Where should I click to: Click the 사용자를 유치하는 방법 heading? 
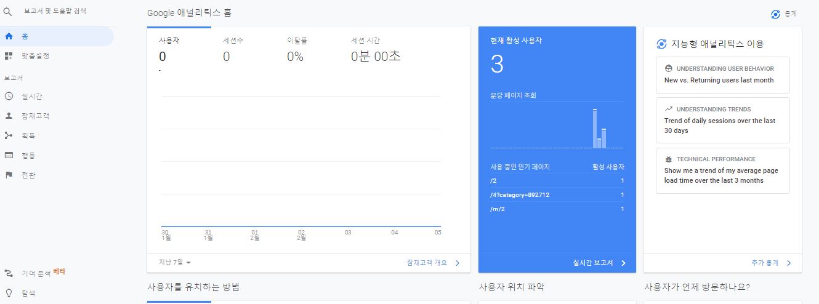pyautogui.click(x=193, y=287)
